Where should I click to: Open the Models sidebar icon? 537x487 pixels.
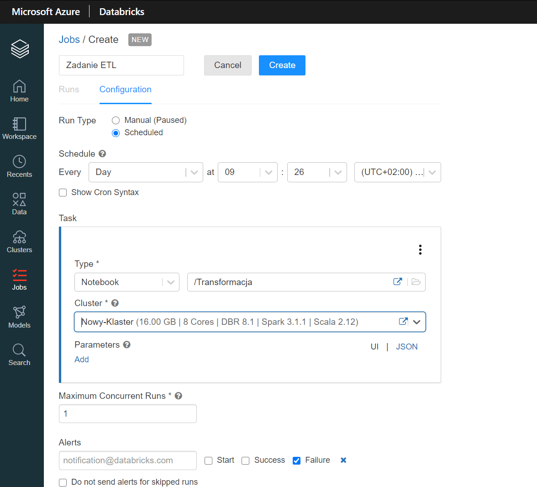[x=19, y=317]
